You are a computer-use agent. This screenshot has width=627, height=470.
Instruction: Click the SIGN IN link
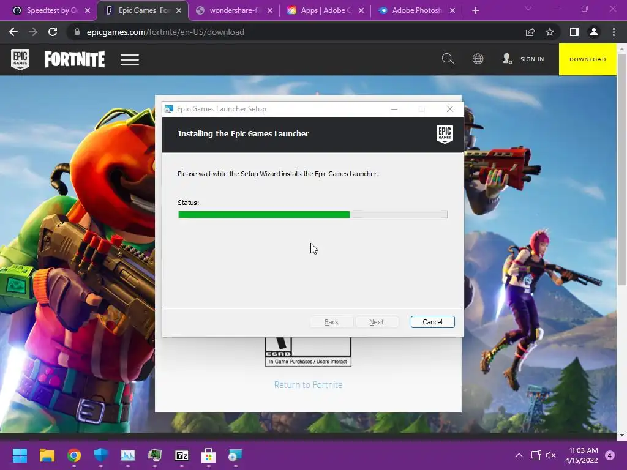point(532,59)
